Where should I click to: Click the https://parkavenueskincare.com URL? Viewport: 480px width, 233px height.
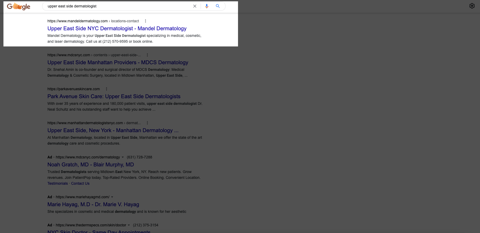[74, 89]
